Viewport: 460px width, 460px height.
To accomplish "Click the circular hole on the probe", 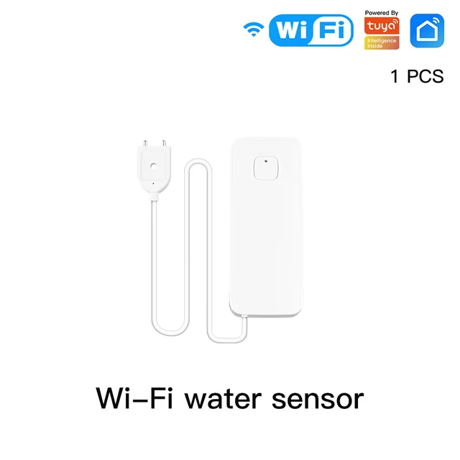I will [153, 166].
